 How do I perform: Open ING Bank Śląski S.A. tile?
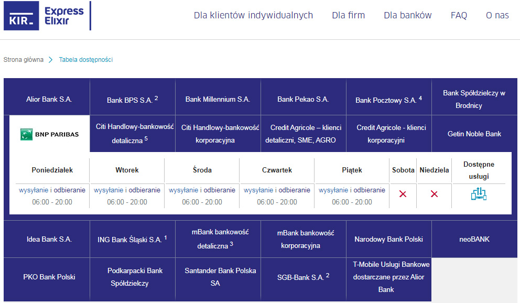(133, 239)
